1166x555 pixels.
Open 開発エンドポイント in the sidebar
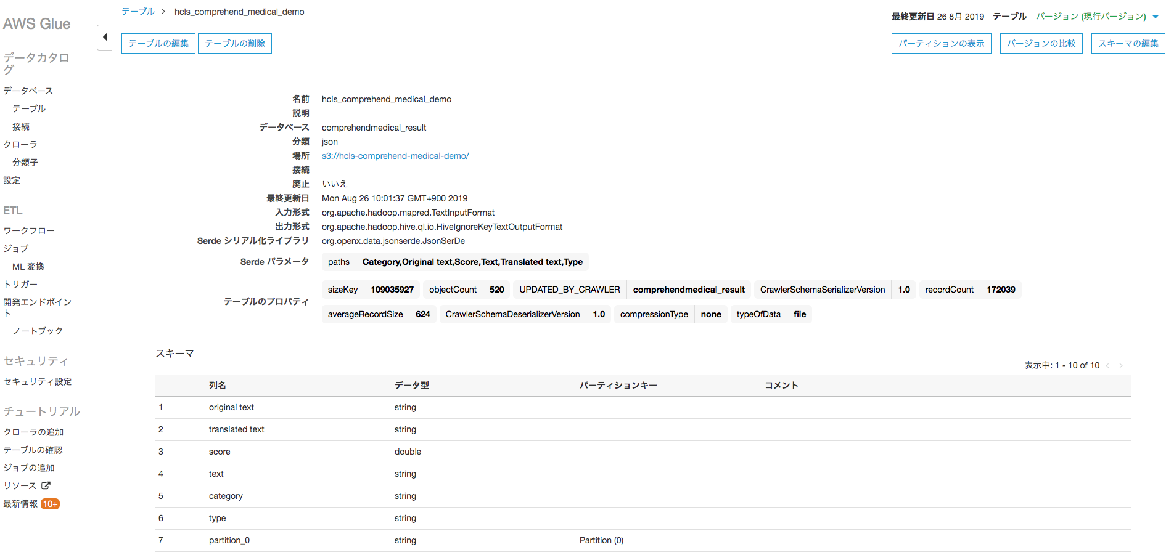[x=37, y=307]
